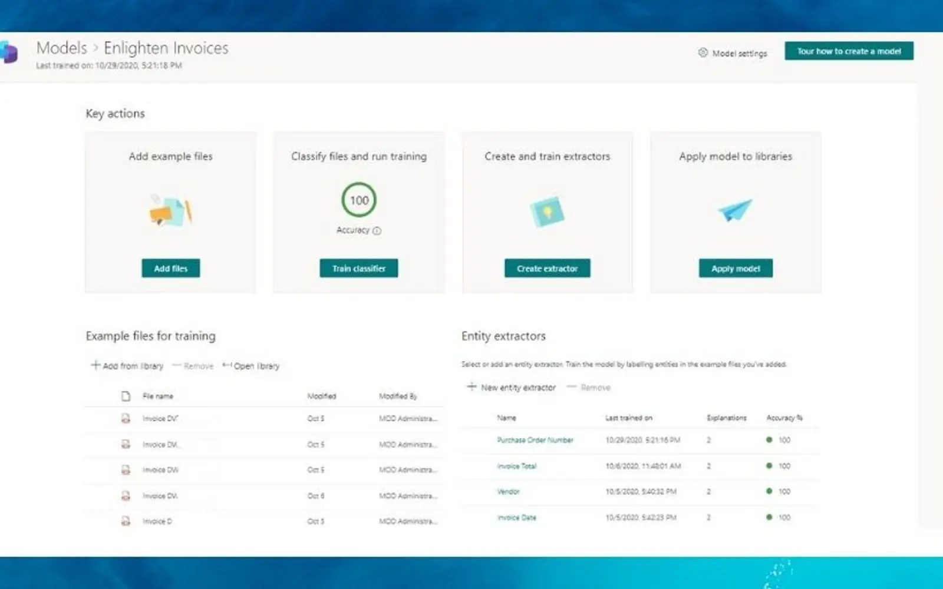The image size is (943, 589).
Task: Select Open library command
Action: click(x=250, y=366)
